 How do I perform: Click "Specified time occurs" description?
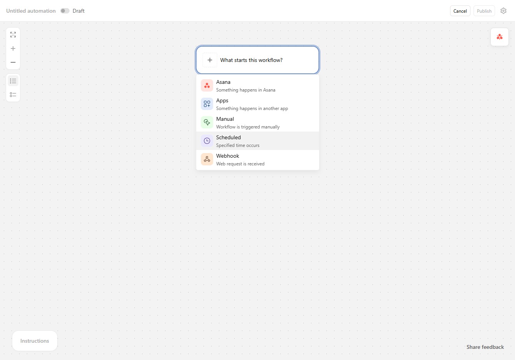238,145
